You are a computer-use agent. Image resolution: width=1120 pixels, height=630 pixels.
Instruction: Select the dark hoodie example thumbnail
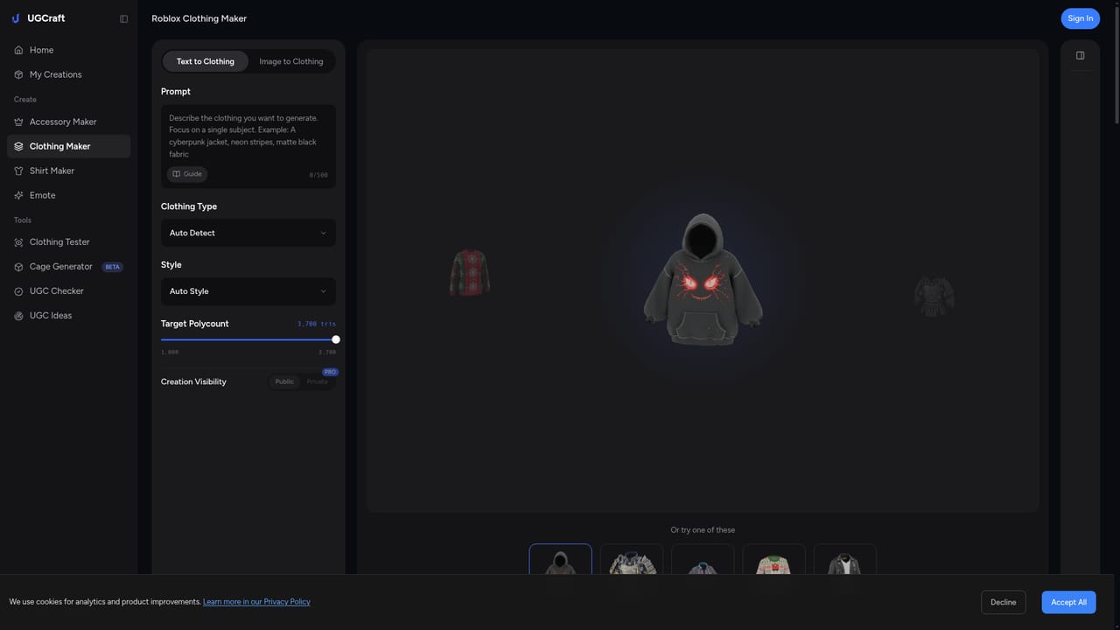click(x=560, y=560)
